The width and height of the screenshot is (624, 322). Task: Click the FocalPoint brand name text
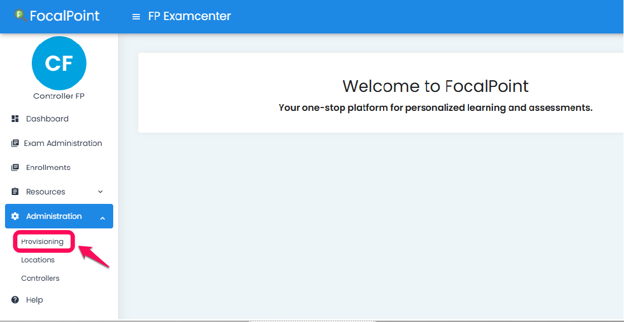(65, 16)
